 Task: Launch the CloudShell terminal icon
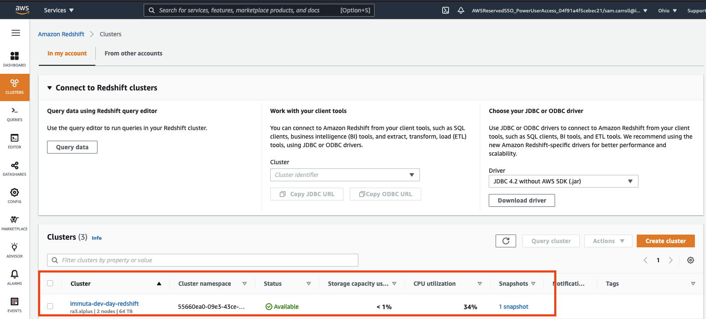[446, 10]
